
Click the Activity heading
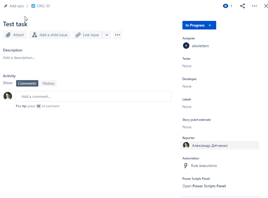click(9, 76)
